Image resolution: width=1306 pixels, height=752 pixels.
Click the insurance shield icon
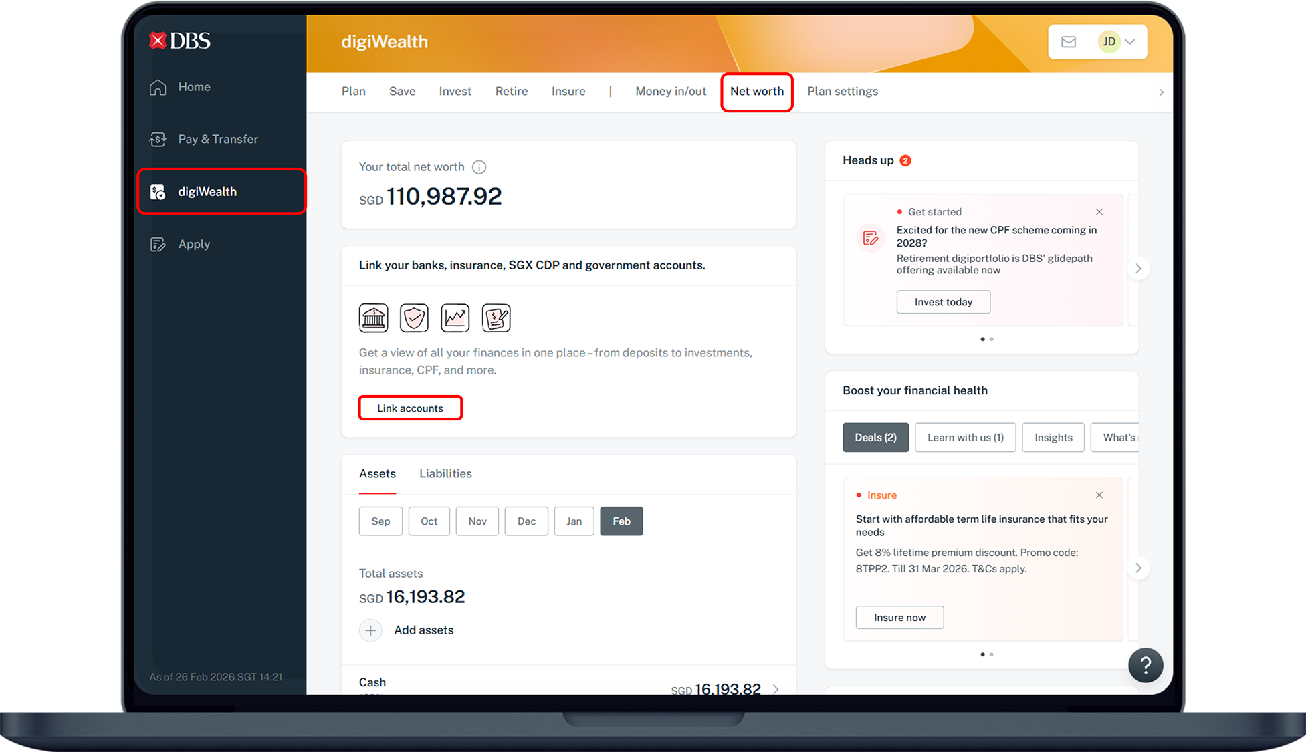(414, 318)
